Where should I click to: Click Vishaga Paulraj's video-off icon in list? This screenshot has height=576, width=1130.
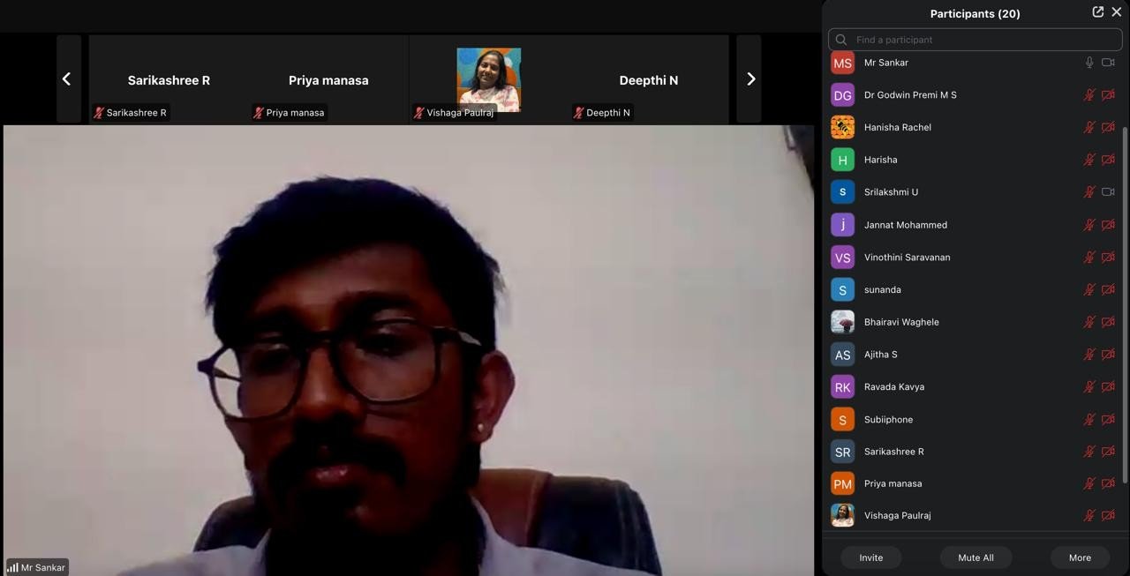tap(1108, 515)
